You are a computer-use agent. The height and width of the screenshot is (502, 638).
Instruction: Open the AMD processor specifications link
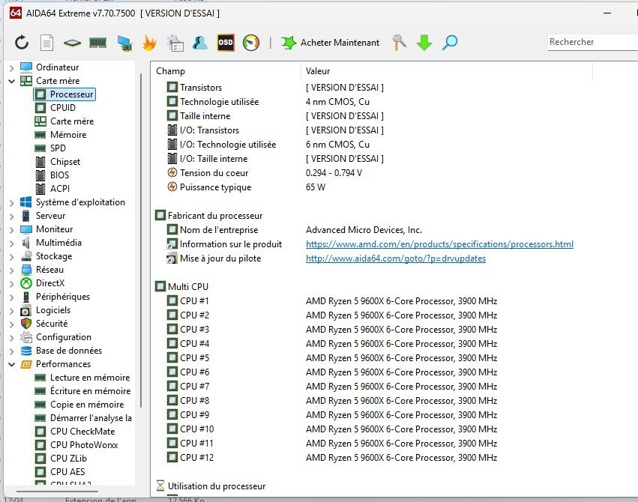coord(439,244)
